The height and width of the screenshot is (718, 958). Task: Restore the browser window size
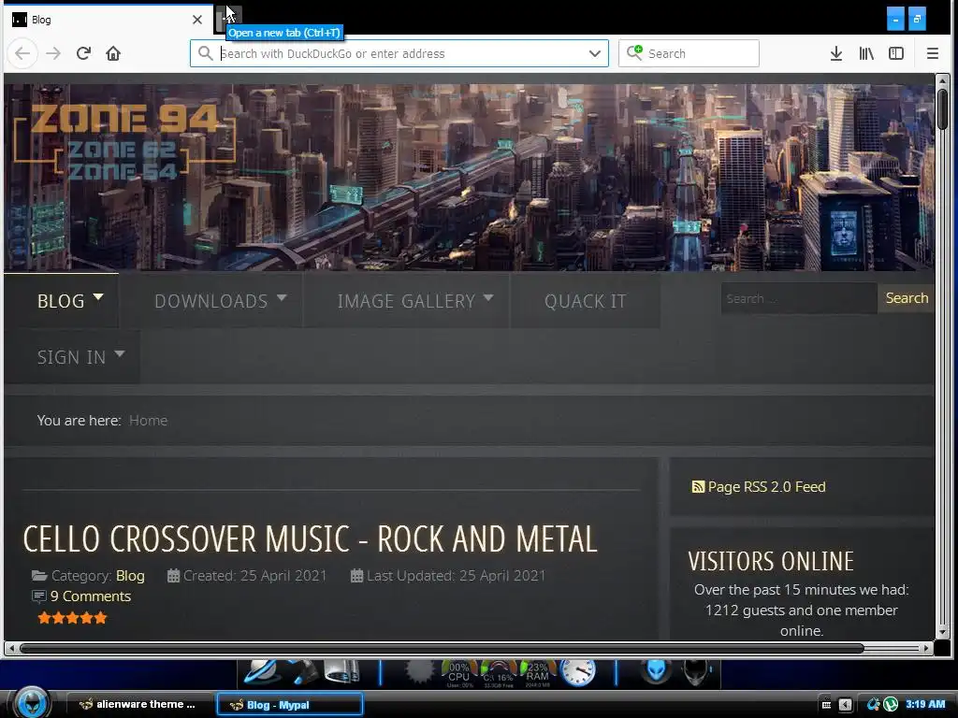917,19
